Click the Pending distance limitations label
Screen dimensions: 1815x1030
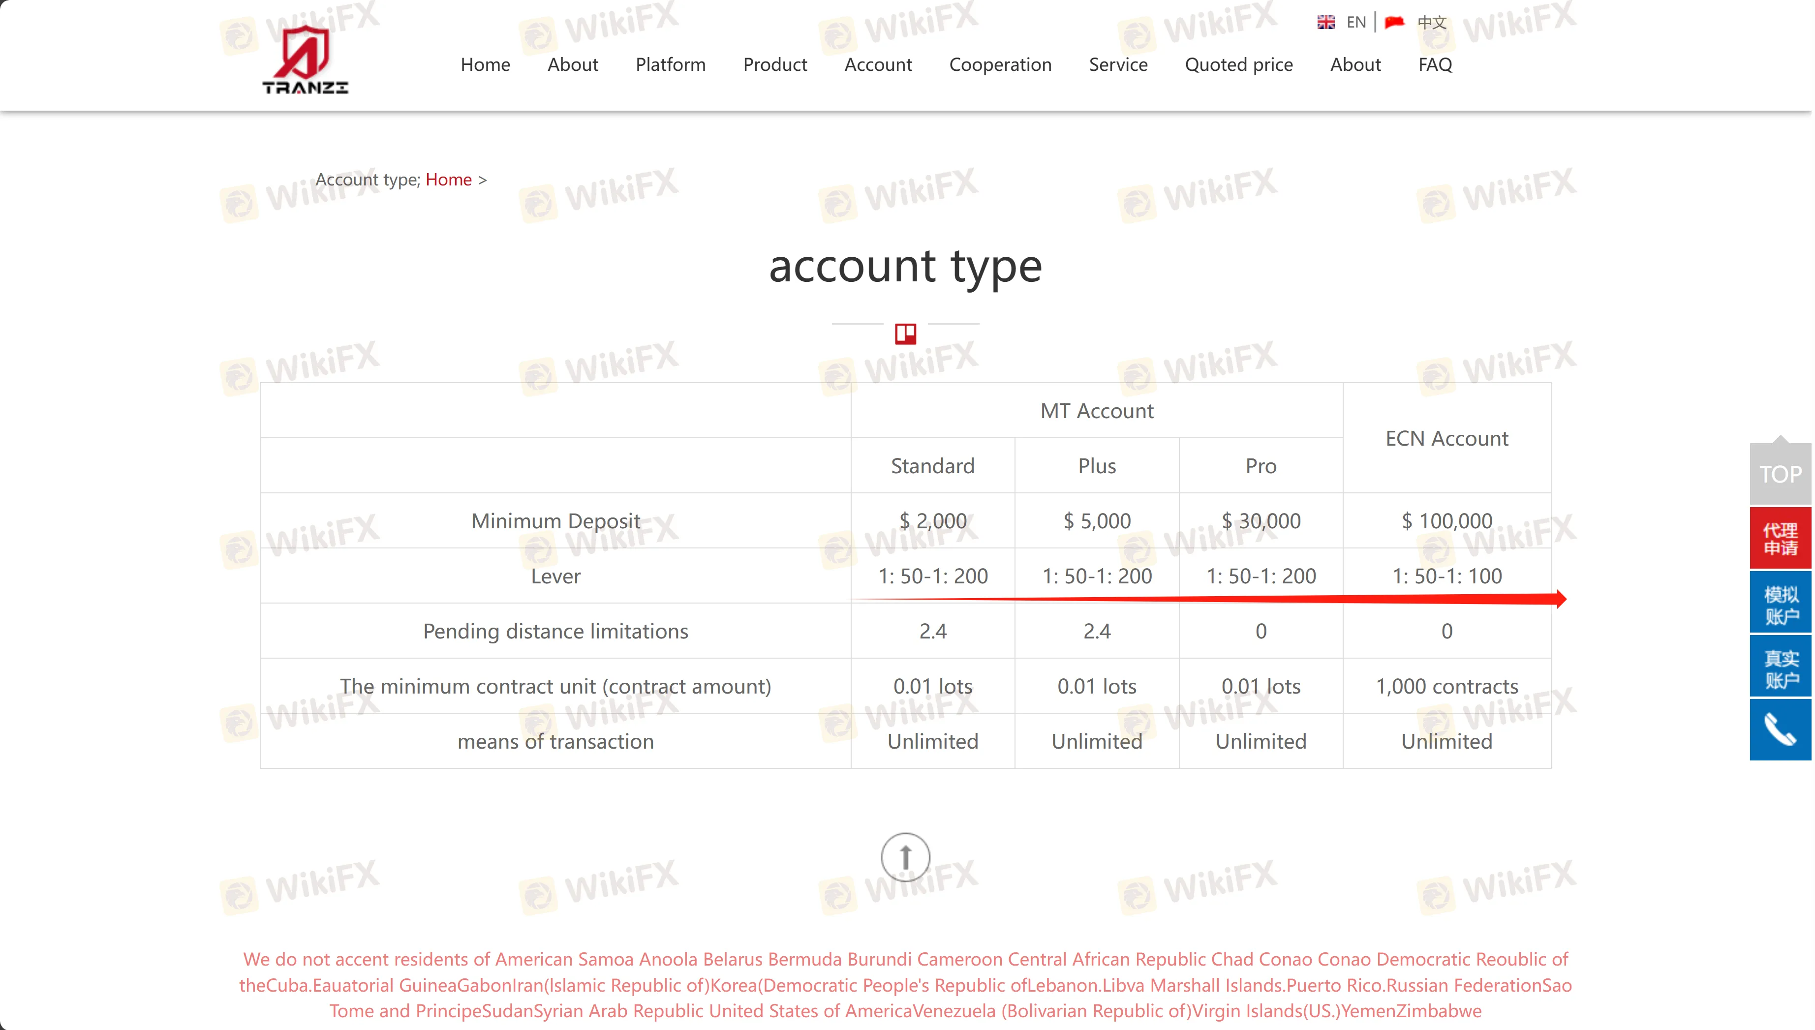tap(555, 632)
